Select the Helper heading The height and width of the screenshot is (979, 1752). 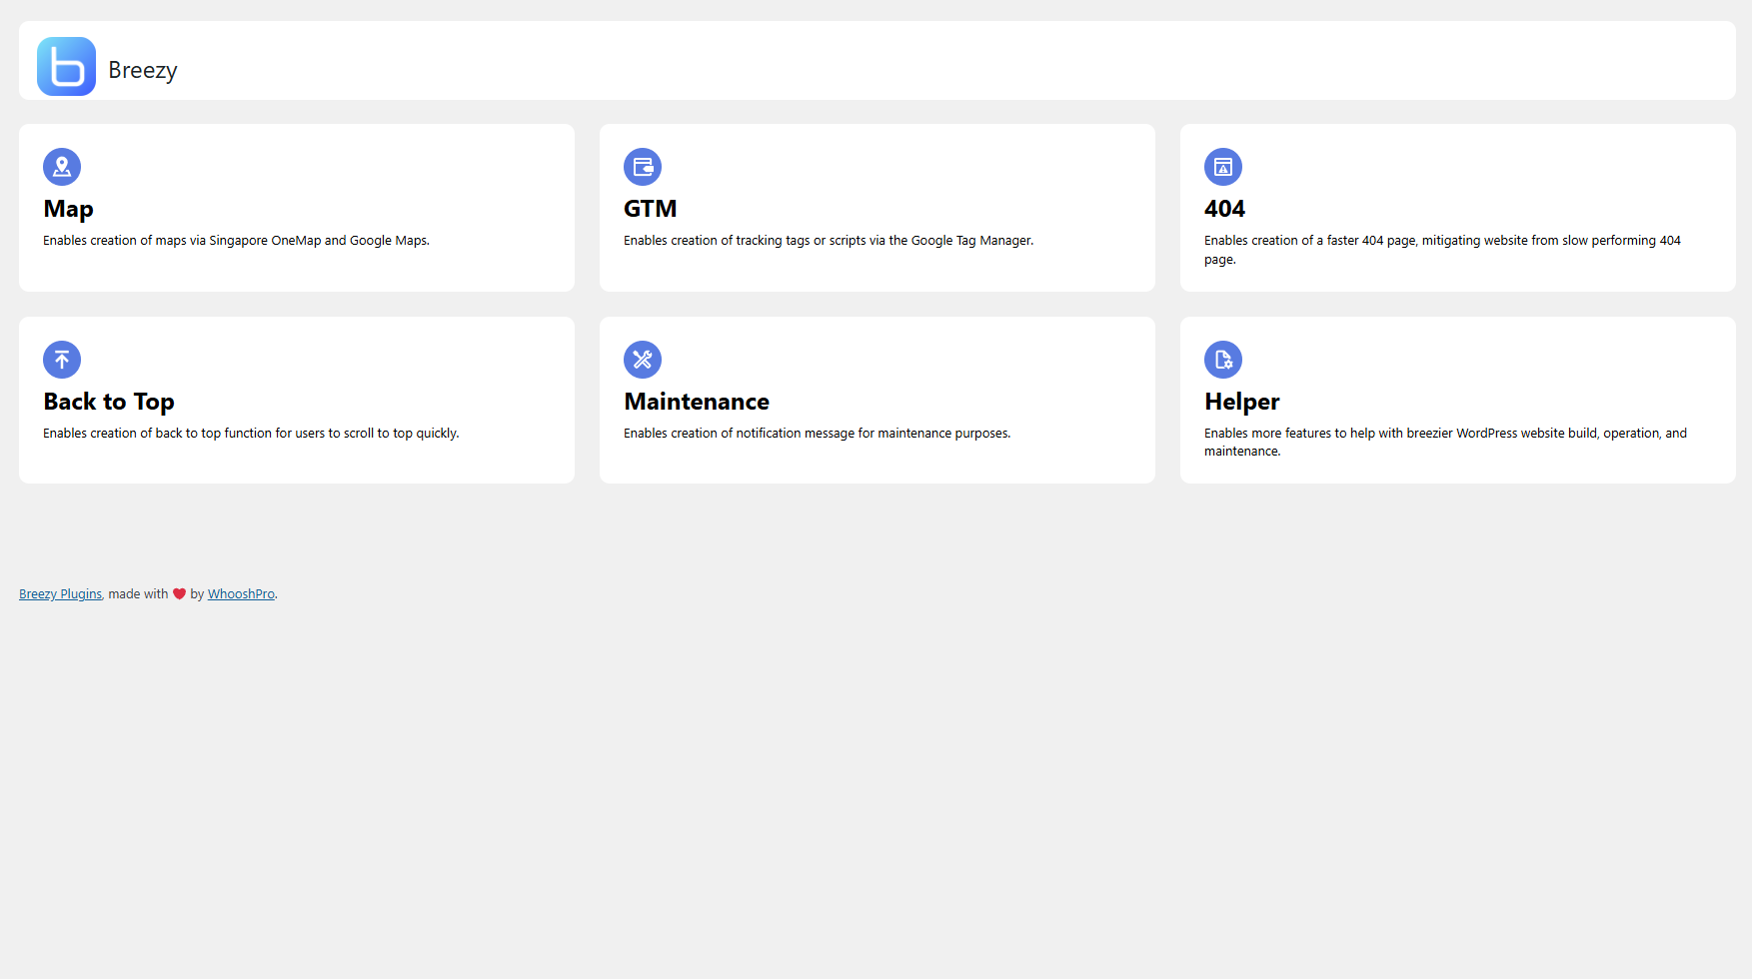pos(1241,402)
